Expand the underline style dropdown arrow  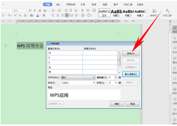click(x=6, y=15)
